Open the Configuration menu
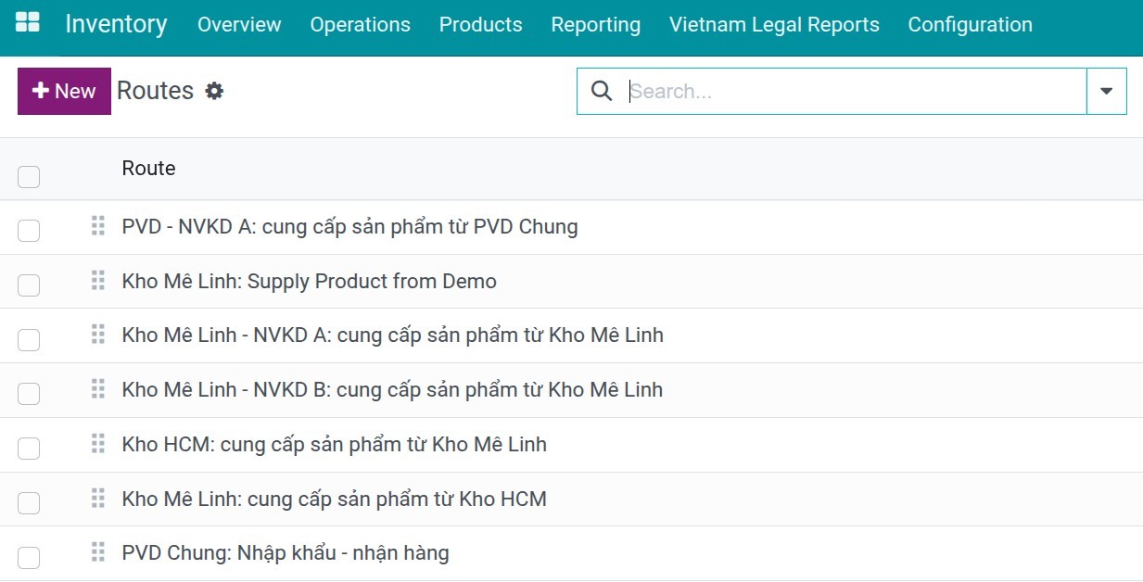 [970, 25]
